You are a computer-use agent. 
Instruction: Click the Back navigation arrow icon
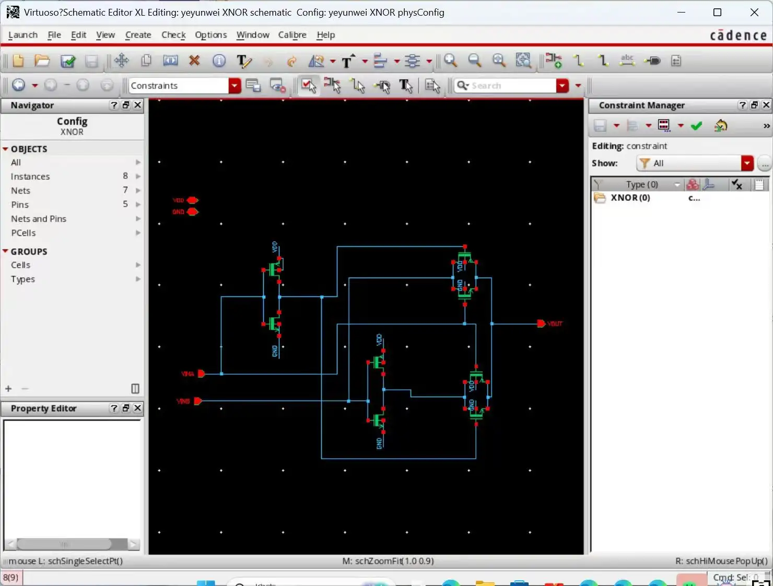pyautogui.click(x=18, y=85)
